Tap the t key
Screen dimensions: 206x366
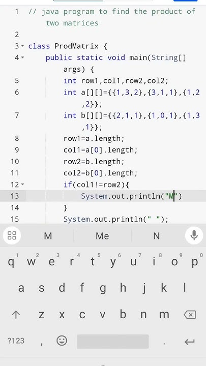coord(93,262)
